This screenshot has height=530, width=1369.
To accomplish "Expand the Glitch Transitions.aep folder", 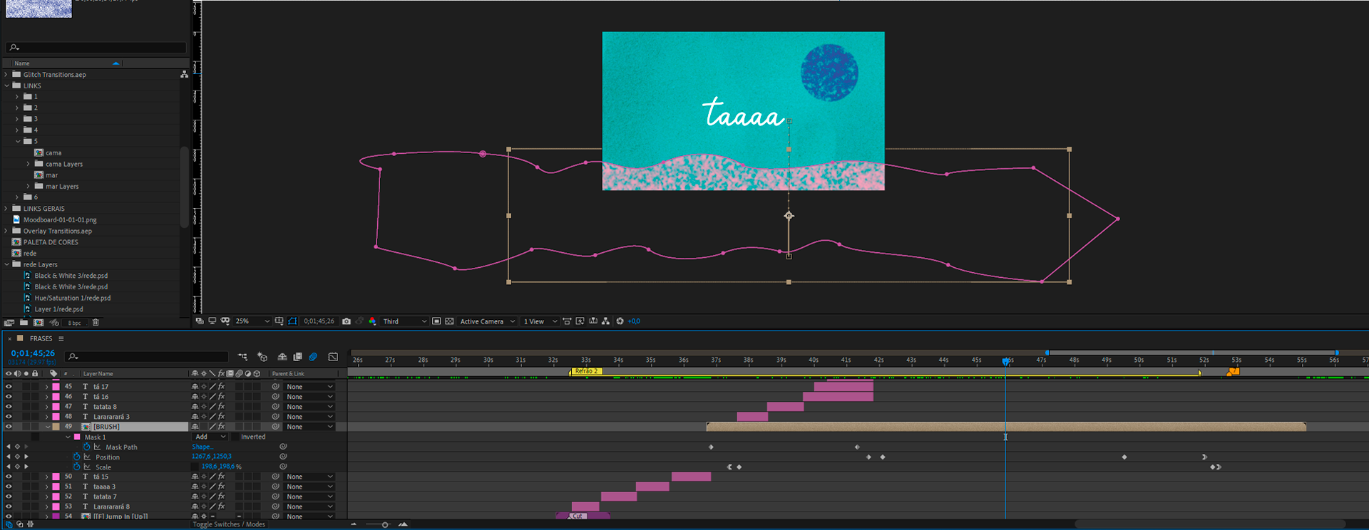I will tap(6, 74).
